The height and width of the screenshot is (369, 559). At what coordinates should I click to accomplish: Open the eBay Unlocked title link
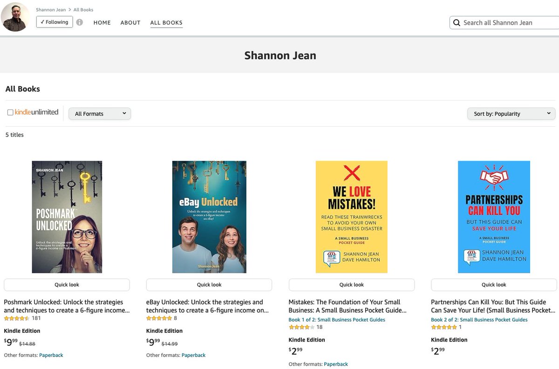[207, 306]
